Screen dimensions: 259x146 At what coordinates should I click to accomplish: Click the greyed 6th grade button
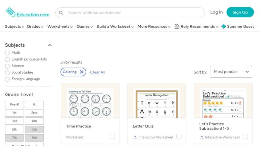pos(34,129)
